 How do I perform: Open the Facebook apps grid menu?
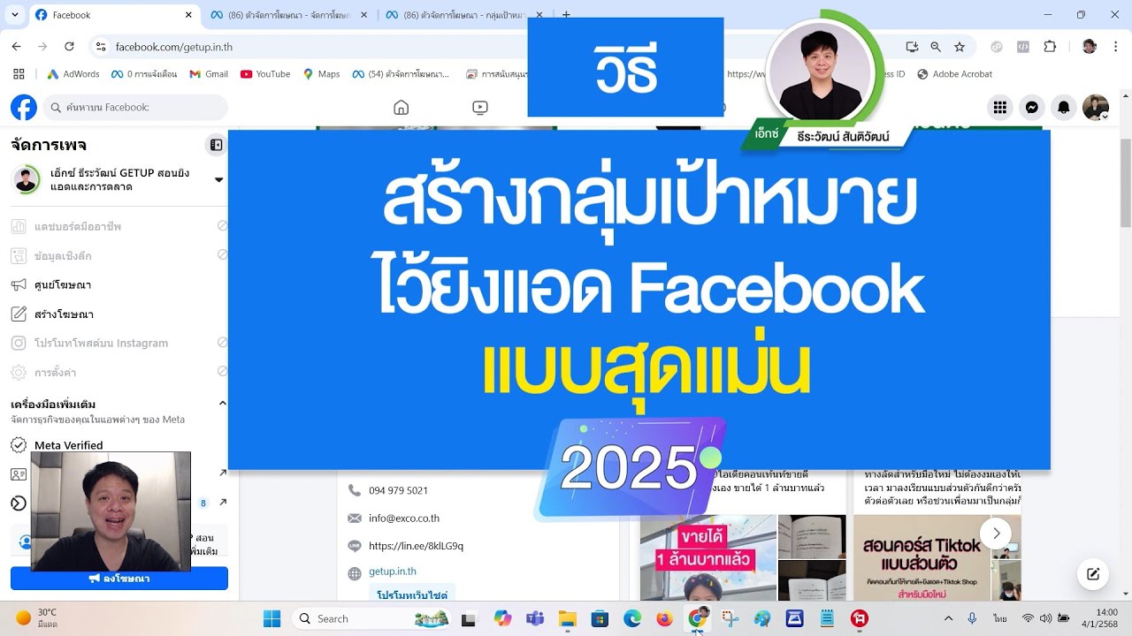tap(1000, 108)
